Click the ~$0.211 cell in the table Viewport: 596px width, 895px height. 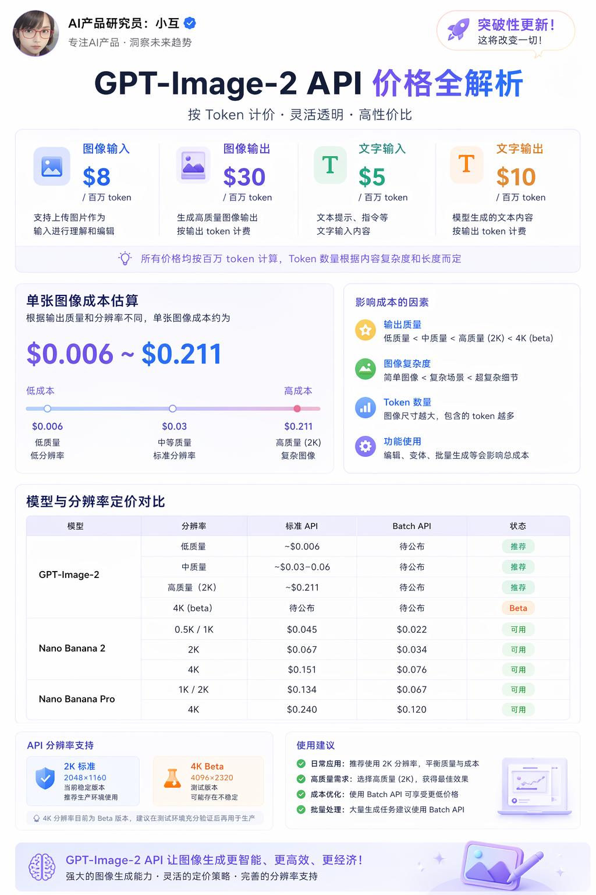301,587
